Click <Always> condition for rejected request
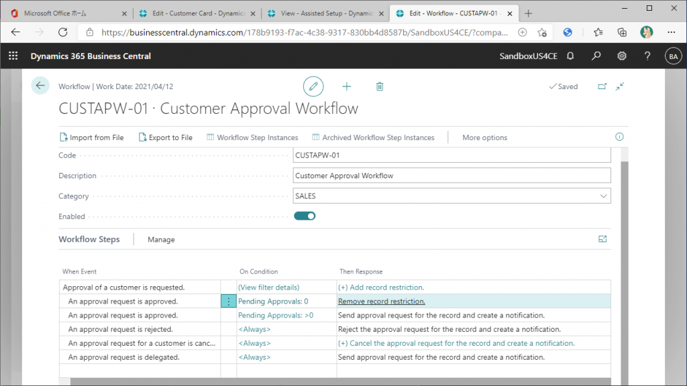The image size is (687, 386). click(x=254, y=330)
